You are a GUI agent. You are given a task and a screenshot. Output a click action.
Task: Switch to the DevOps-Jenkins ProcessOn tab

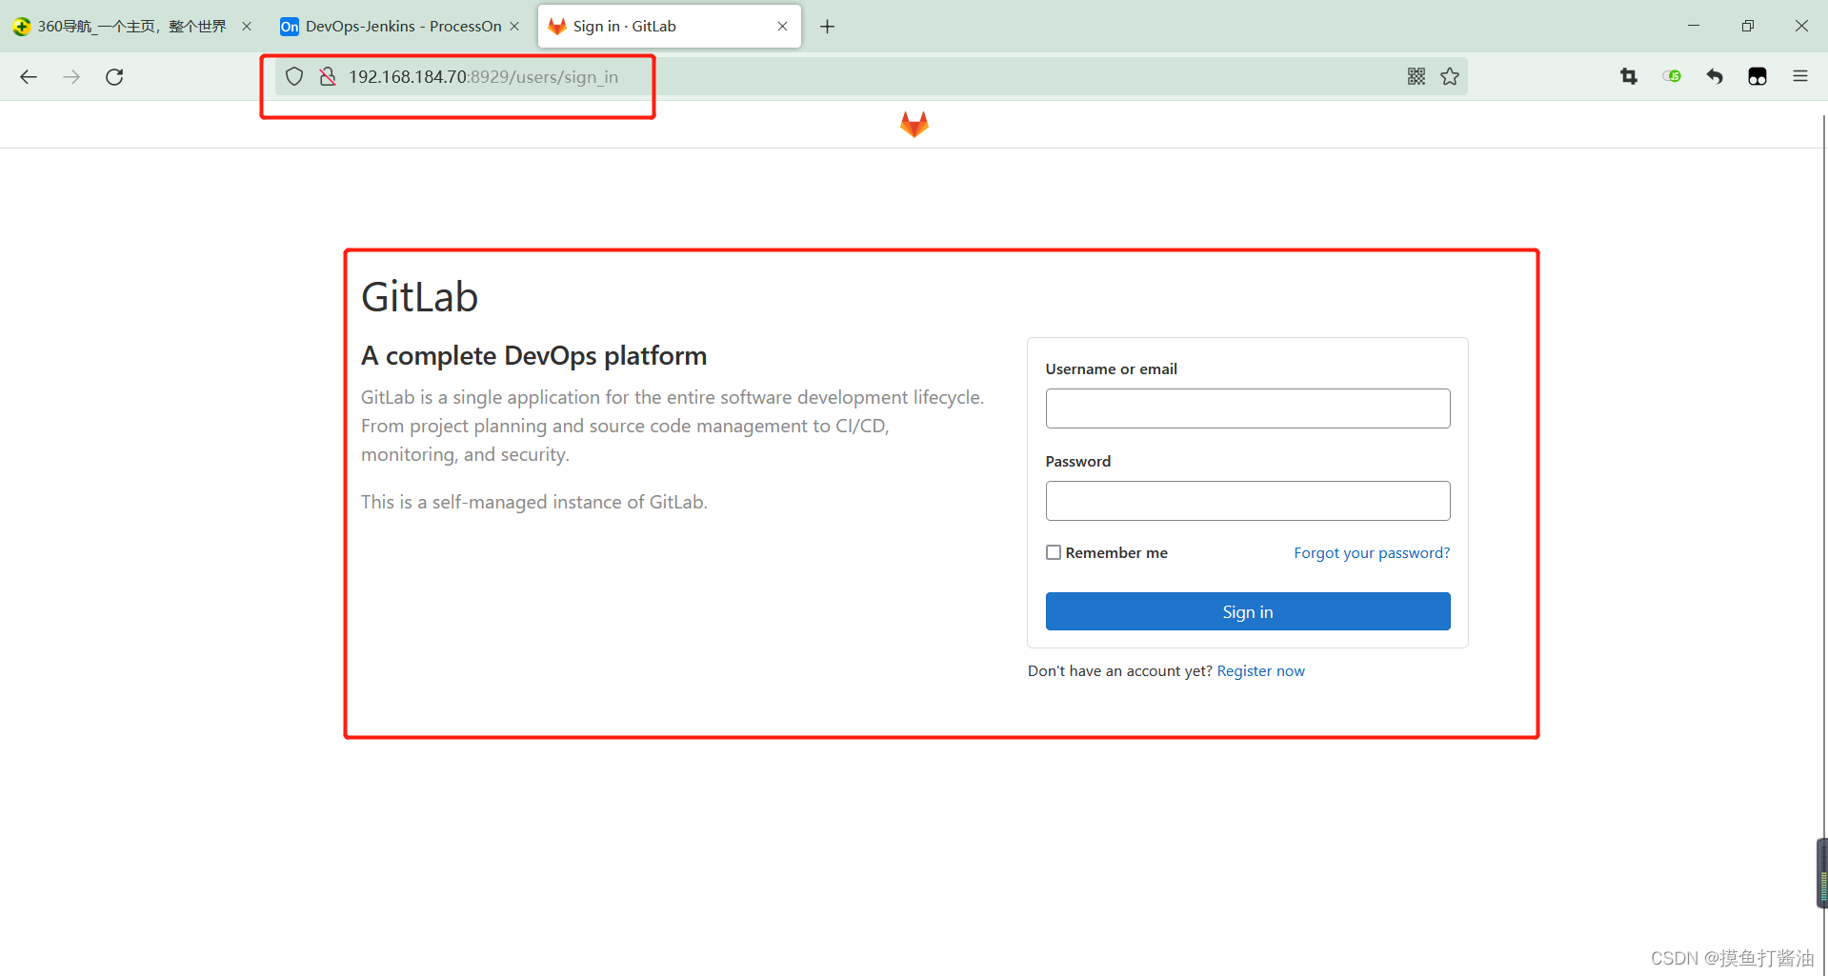pyautogui.click(x=400, y=27)
